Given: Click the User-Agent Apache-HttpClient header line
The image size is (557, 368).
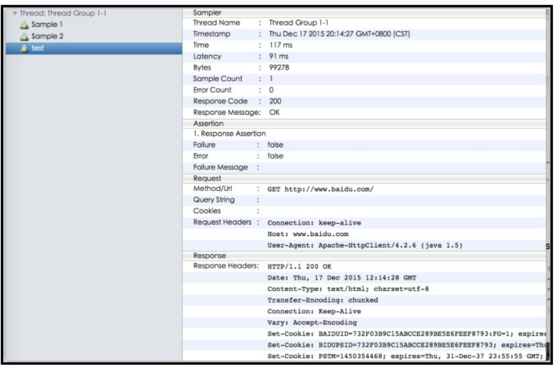Looking at the screenshot, I should point(365,246).
